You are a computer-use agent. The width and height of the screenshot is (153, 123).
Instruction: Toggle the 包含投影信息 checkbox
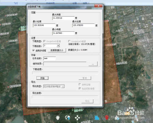pyautogui.click(x=80, y=88)
